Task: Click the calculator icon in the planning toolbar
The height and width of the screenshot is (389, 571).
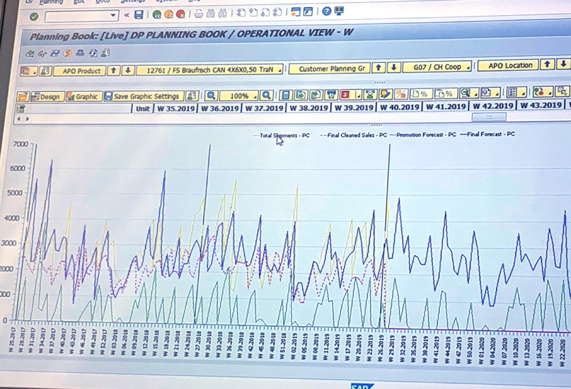Action: pyautogui.click(x=286, y=95)
